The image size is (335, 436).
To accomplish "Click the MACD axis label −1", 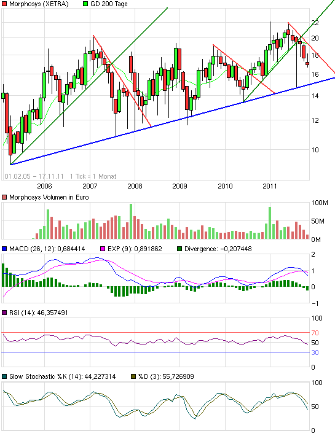I will click(x=315, y=303).
